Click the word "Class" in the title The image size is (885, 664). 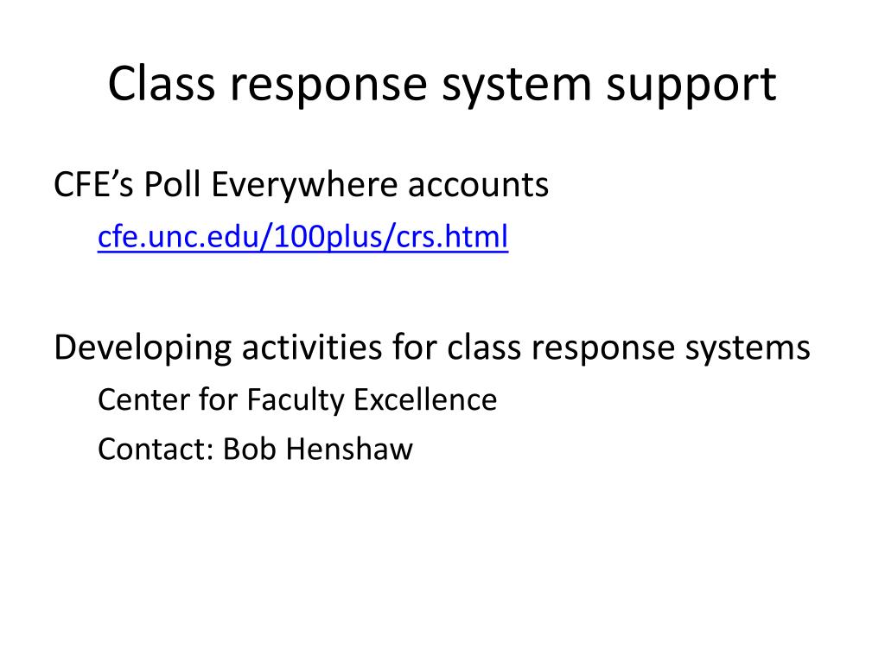click(159, 85)
